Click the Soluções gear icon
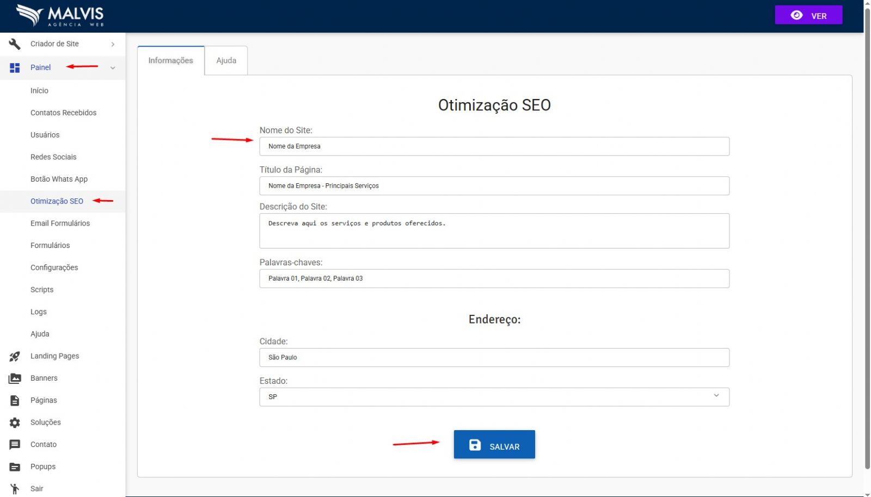The height and width of the screenshot is (497, 871). 15,423
